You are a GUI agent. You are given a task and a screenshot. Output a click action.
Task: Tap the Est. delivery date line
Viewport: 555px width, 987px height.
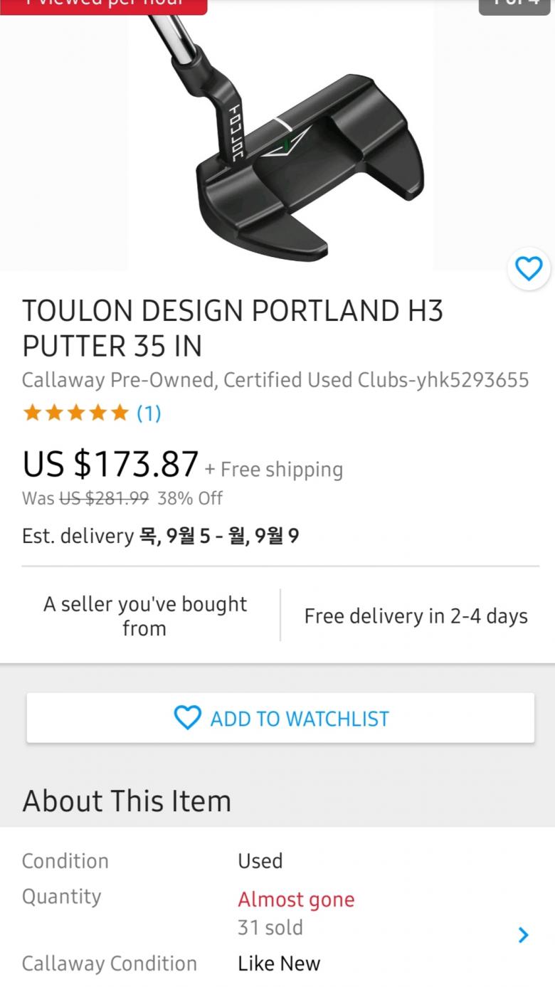pos(160,536)
